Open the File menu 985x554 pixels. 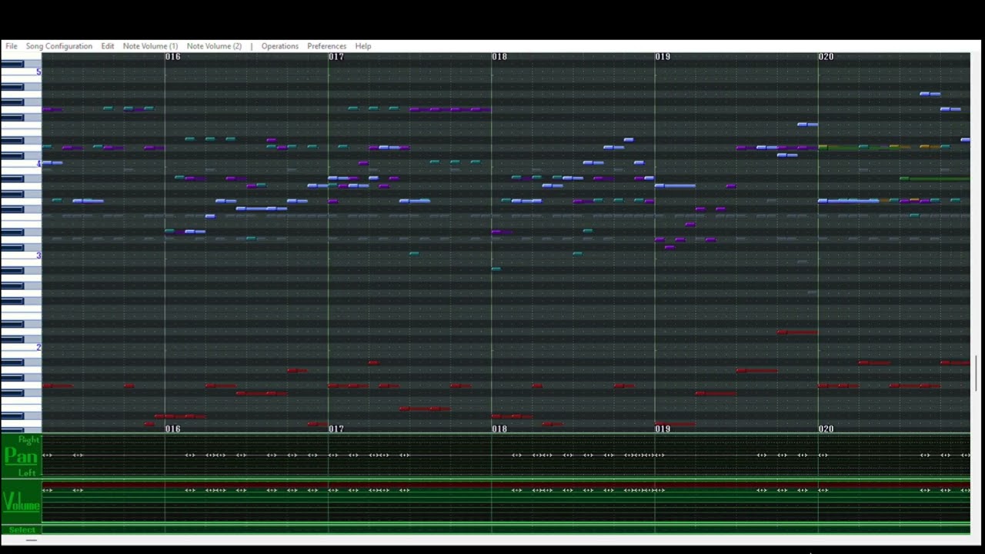pyautogui.click(x=12, y=46)
